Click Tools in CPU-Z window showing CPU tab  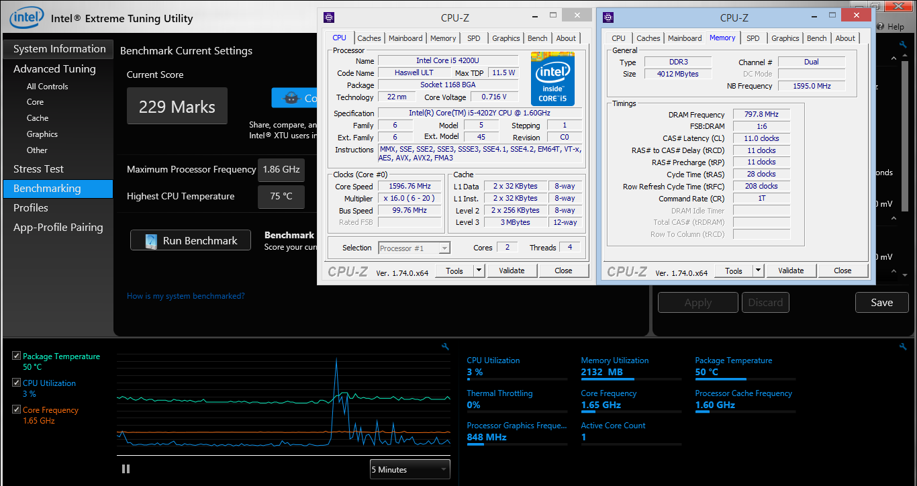click(454, 271)
